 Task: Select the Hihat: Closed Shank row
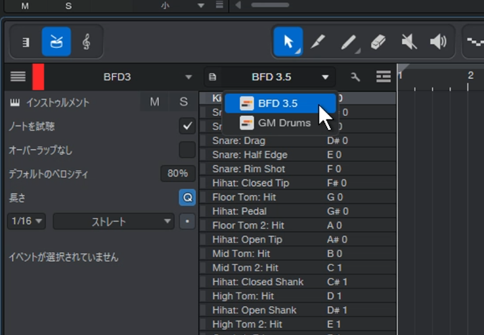[297, 282]
